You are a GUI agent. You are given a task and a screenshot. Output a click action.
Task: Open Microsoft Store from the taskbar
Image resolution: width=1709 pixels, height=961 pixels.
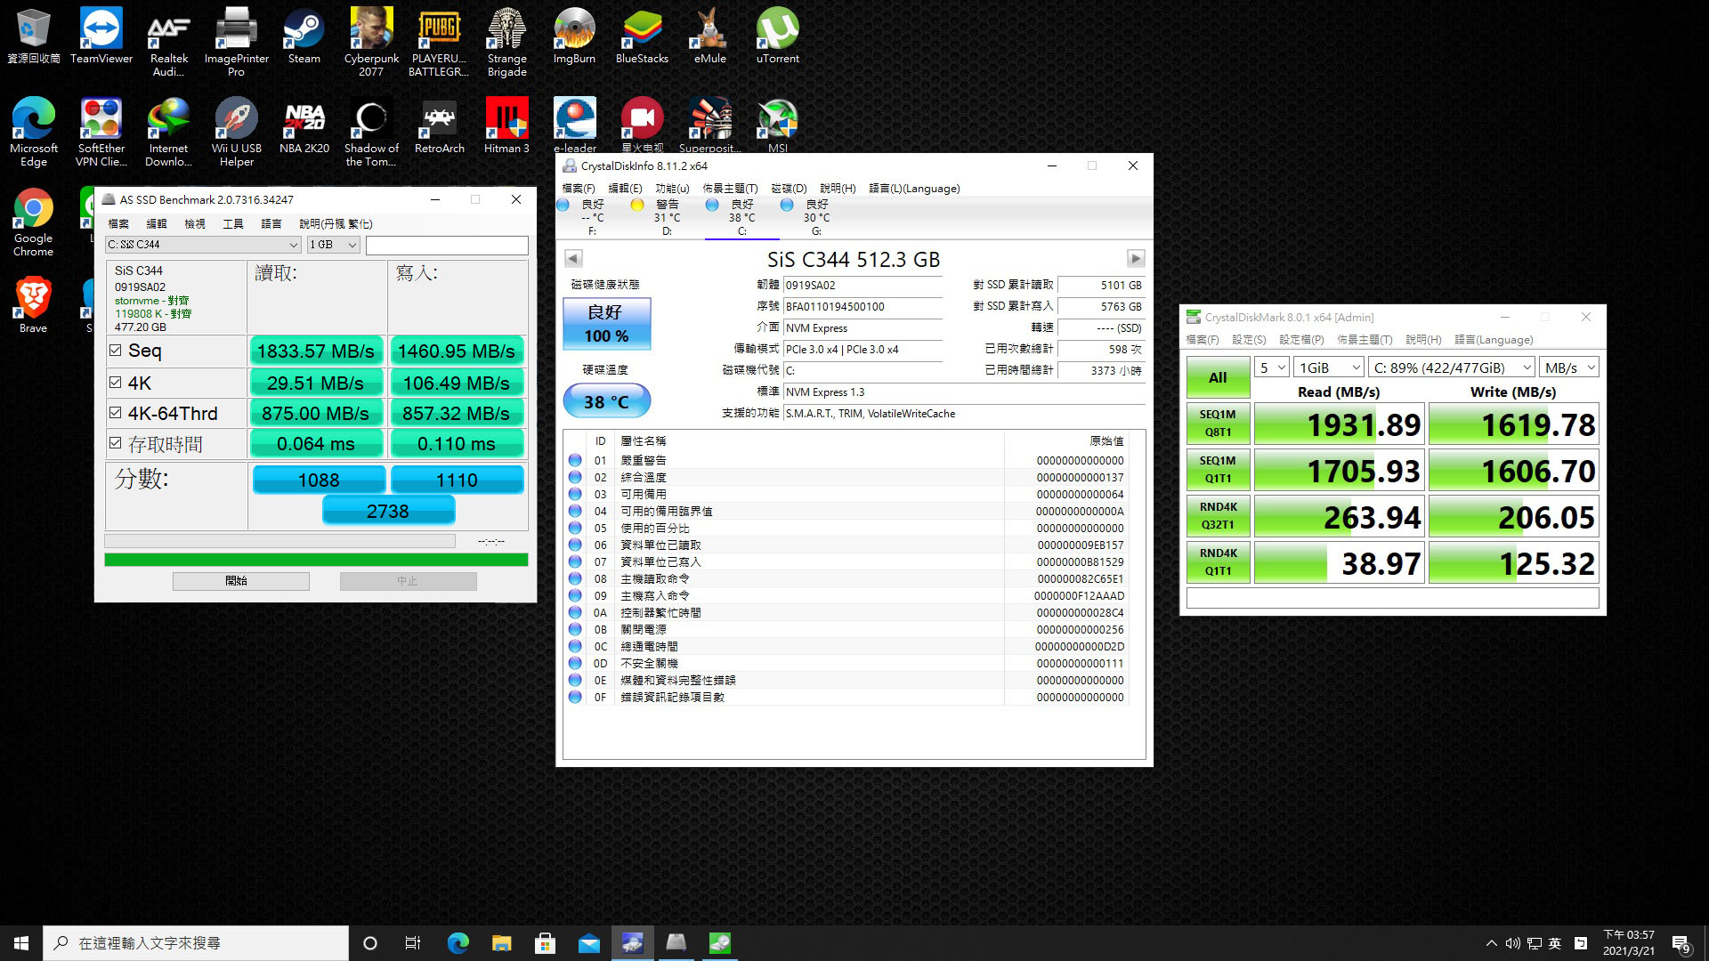click(x=545, y=943)
